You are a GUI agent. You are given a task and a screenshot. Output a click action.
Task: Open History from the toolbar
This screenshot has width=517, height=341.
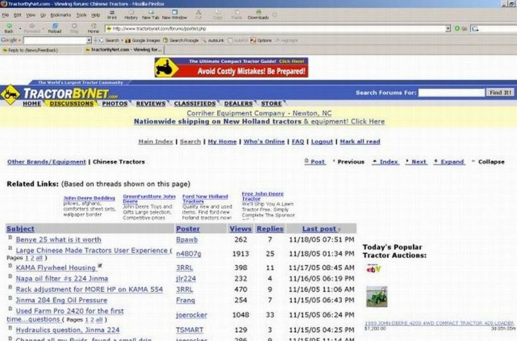click(131, 14)
